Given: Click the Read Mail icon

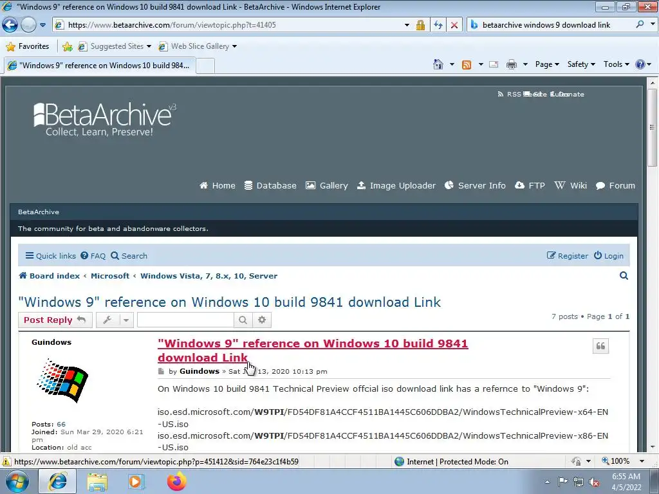Looking at the screenshot, I should click(x=494, y=65).
